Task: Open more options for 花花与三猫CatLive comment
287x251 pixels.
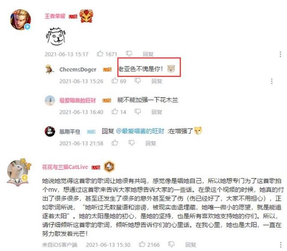Action: (x=281, y=245)
